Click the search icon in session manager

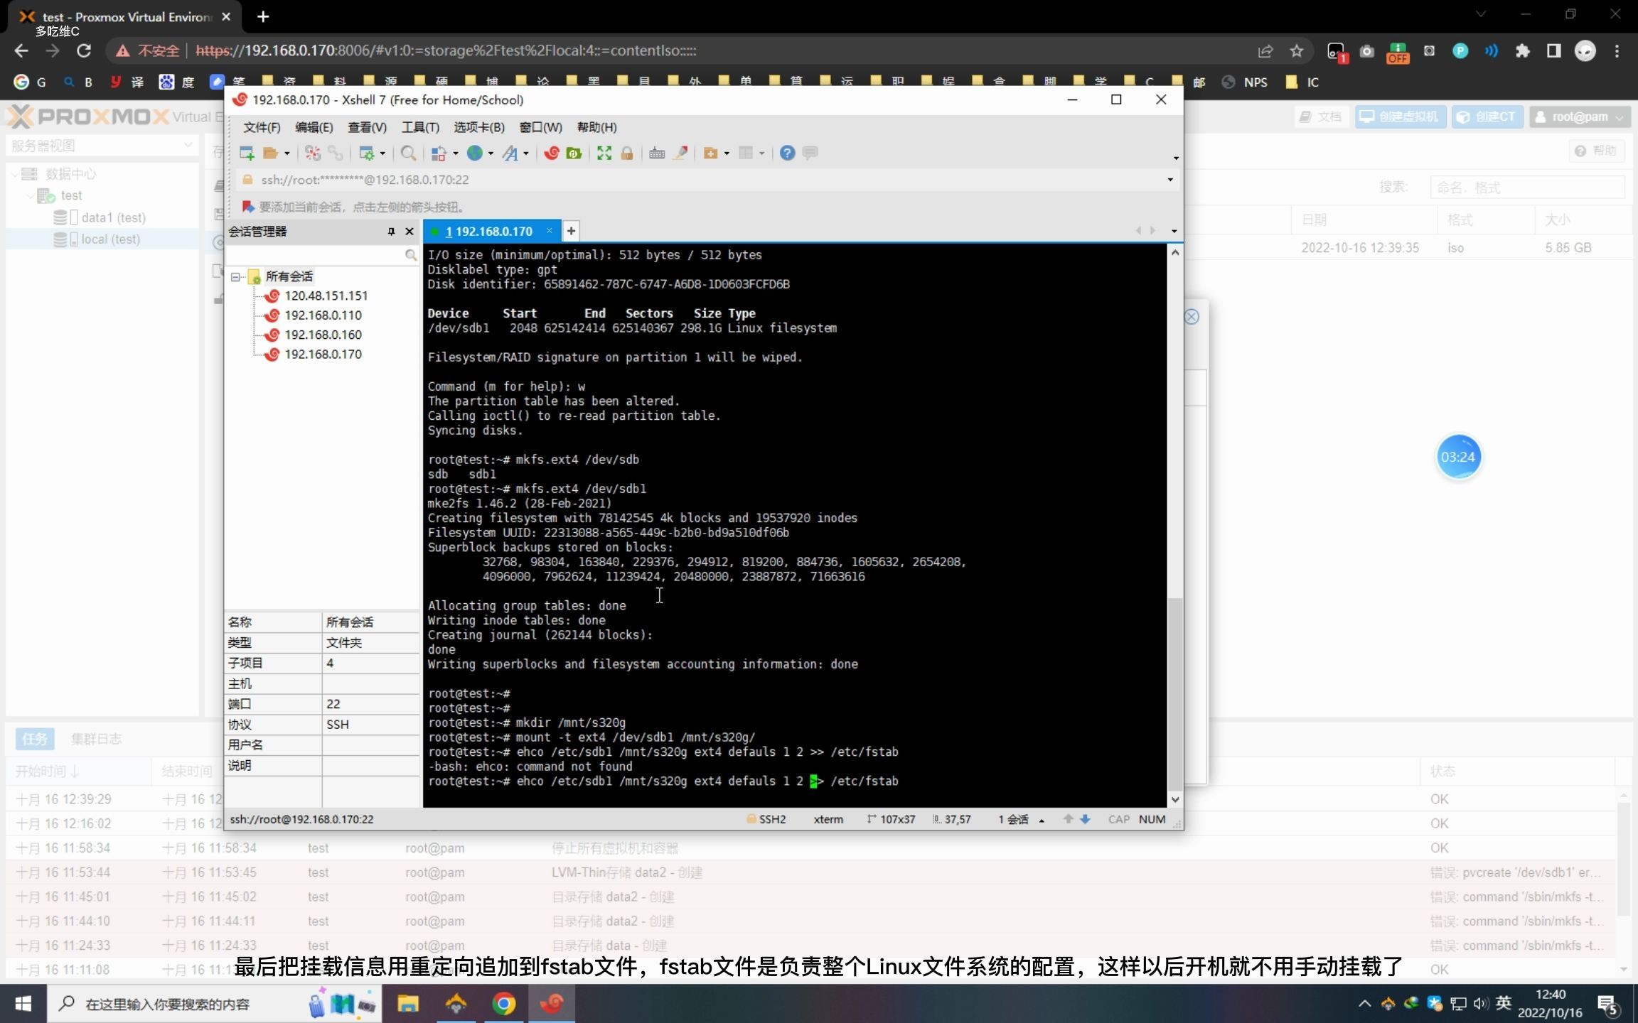click(x=410, y=254)
